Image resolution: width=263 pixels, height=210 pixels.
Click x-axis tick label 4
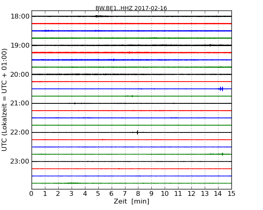[x=85, y=194]
